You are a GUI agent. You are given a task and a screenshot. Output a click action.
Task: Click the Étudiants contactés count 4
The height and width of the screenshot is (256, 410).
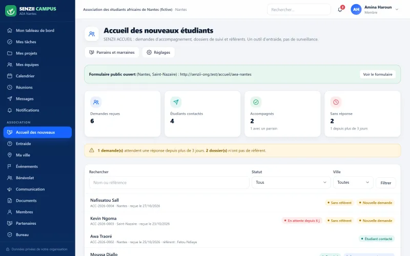[172, 121]
